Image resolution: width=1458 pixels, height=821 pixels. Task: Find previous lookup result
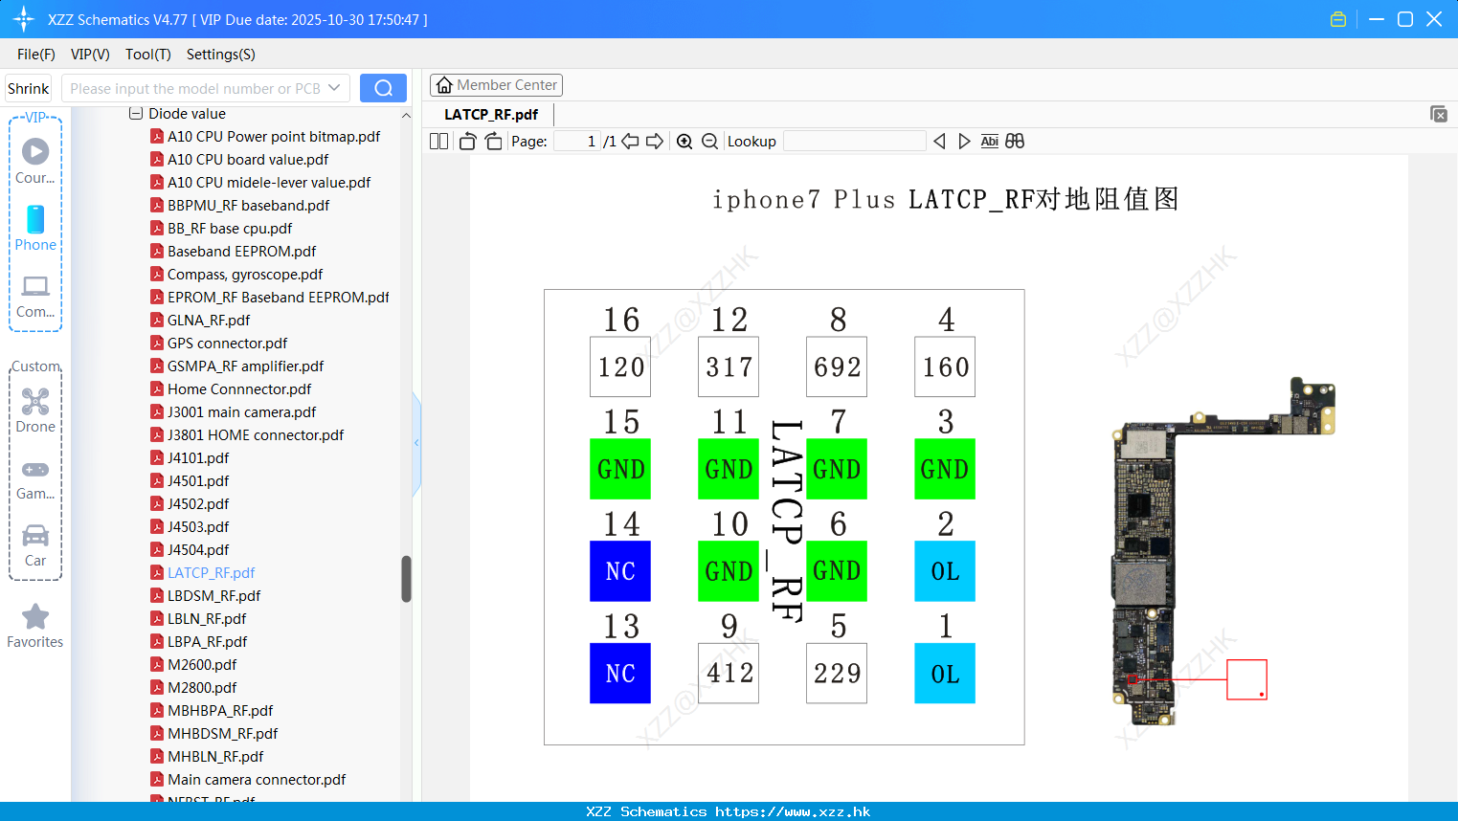(x=939, y=141)
